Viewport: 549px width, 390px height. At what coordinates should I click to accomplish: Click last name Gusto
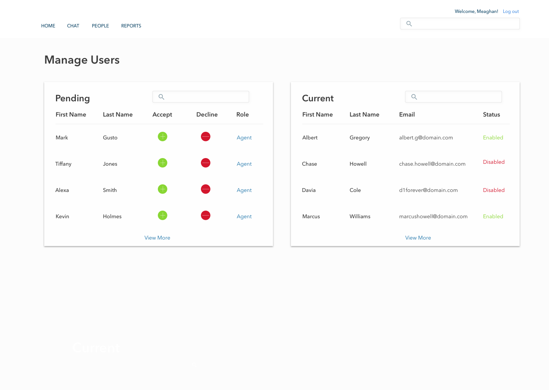pos(110,137)
